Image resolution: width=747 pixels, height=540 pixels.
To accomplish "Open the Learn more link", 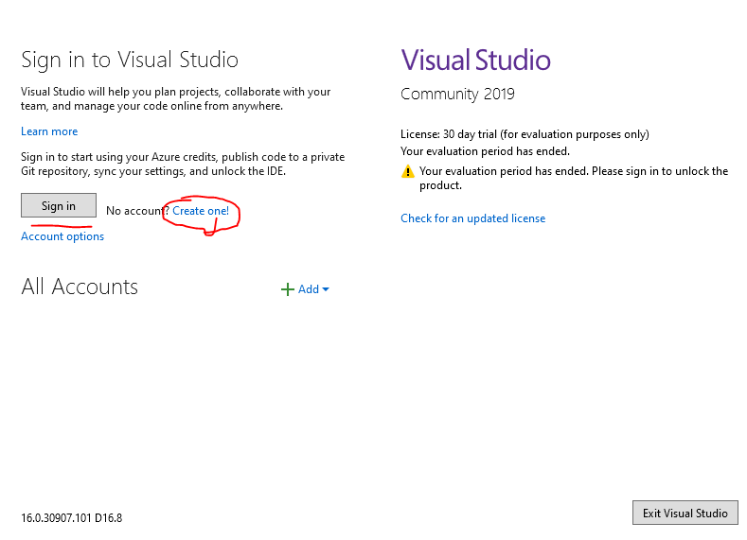I will (x=49, y=131).
